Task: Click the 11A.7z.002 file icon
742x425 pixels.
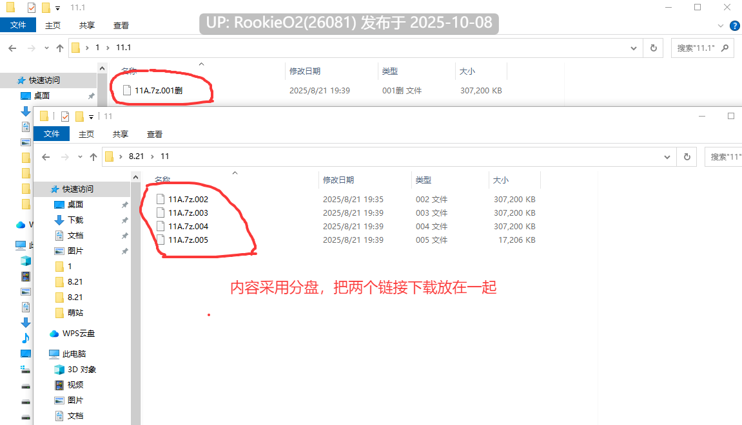Action: point(161,199)
